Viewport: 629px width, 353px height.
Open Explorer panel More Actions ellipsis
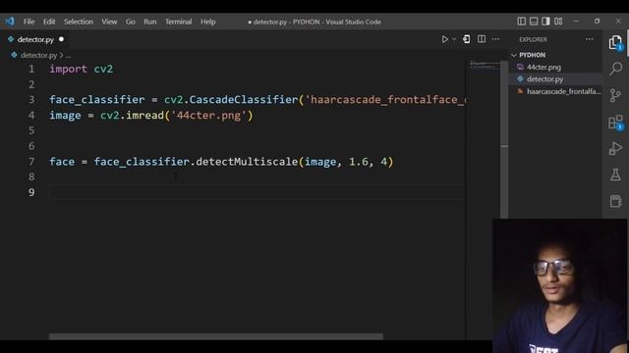(590, 39)
